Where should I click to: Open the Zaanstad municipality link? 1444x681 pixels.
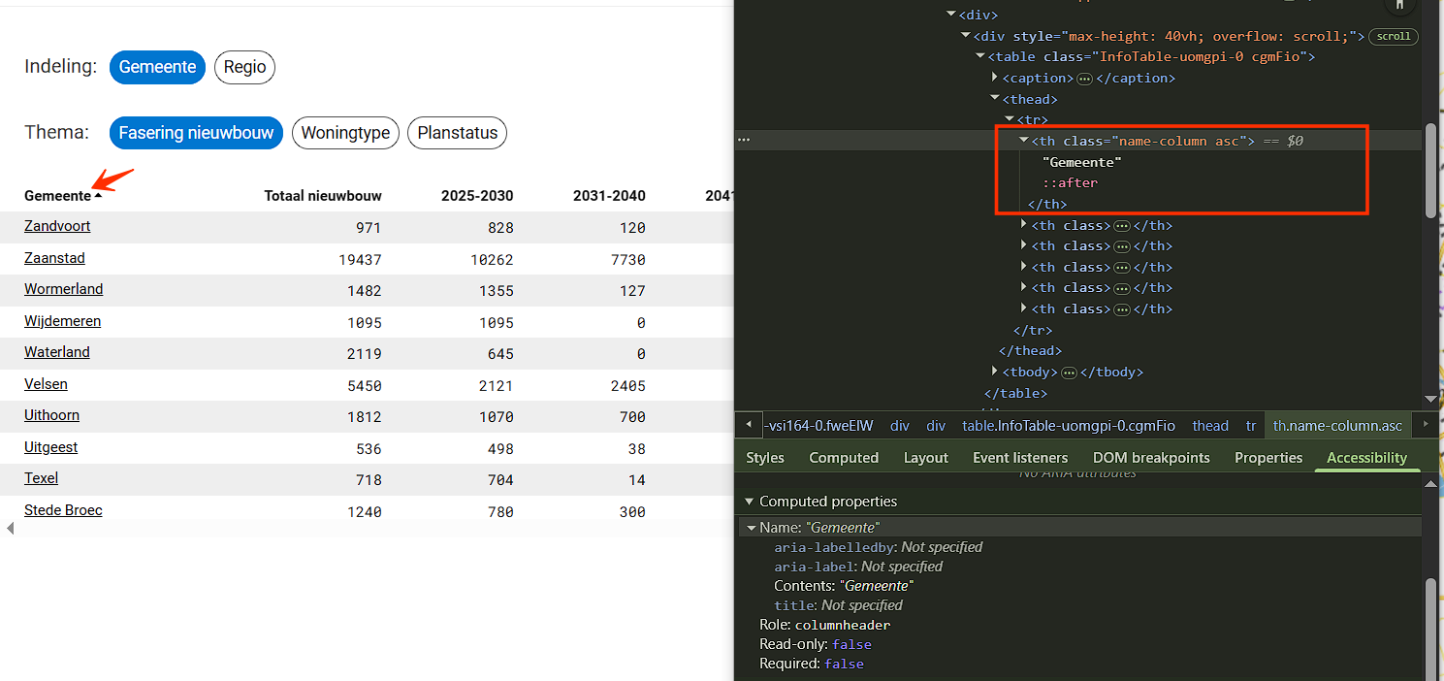pyautogui.click(x=54, y=258)
